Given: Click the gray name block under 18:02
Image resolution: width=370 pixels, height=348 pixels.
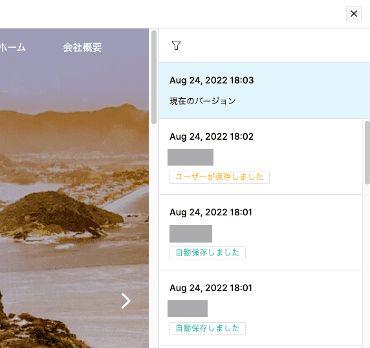Looking at the screenshot, I should tap(190, 157).
